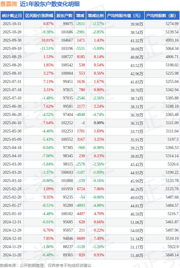Click the 近1年股东户数变化明细 heading text
This screenshot has width=180, height=268.
[x=49, y=4]
